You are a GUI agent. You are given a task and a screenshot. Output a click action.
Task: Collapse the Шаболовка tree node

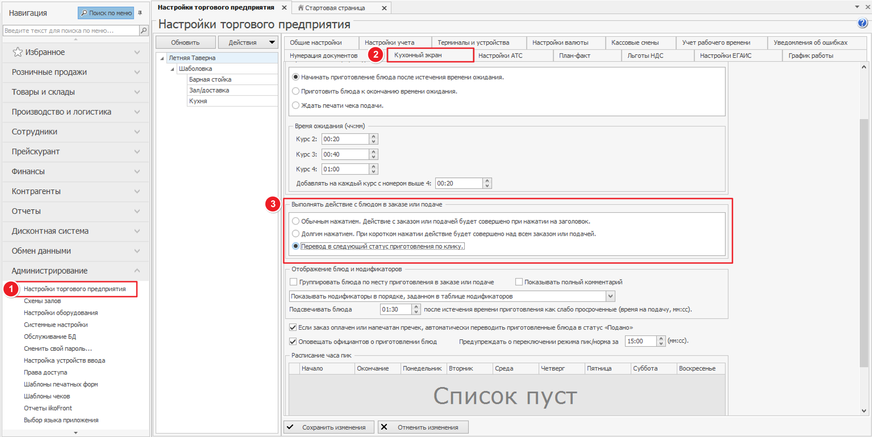point(172,69)
